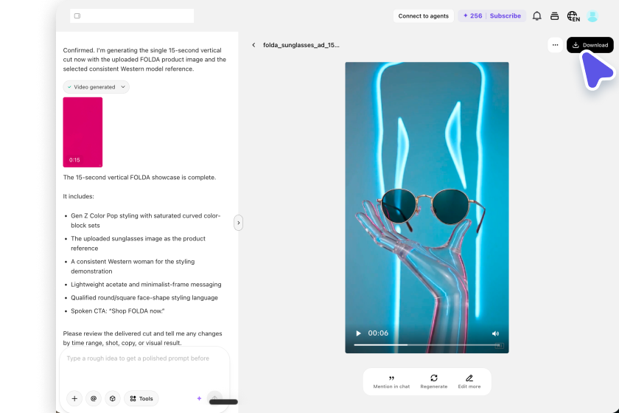The height and width of the screenshot is (413, 619).
Task: Open the pink 0:15 video thumbnail
Action: click(83, 132)
